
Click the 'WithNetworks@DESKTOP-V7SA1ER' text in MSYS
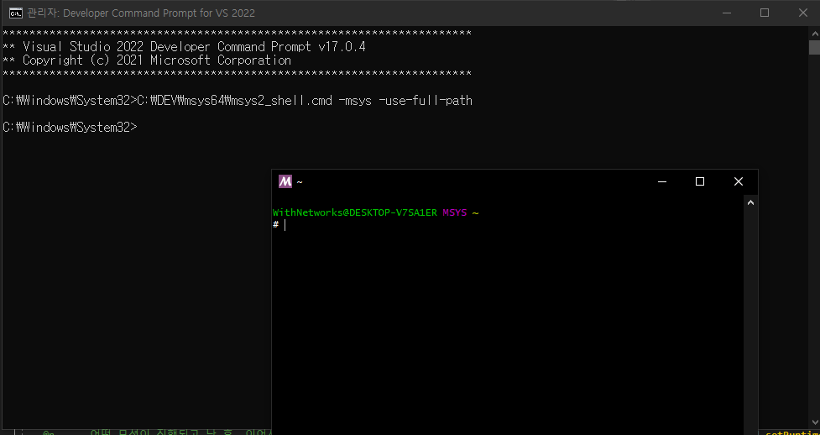pyautogui.click(x=354, y=212)
